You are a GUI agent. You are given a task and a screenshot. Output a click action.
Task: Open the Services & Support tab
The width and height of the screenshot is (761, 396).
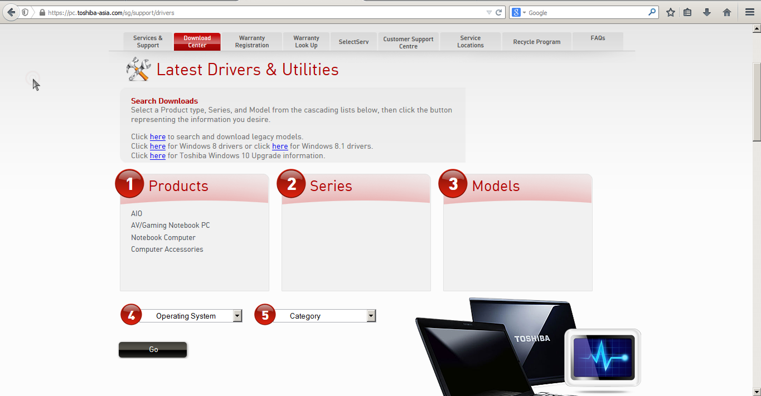148,42
